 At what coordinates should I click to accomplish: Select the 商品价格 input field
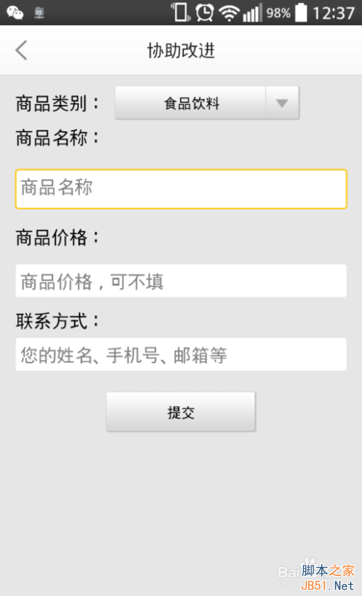click(x=181, y=281)
